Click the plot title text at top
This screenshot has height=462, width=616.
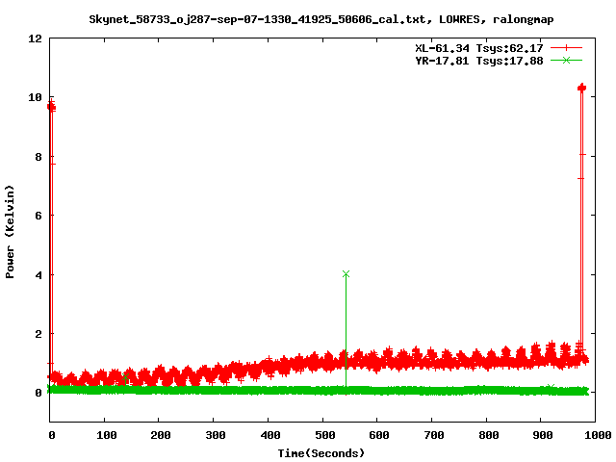(x=321, y=19)
